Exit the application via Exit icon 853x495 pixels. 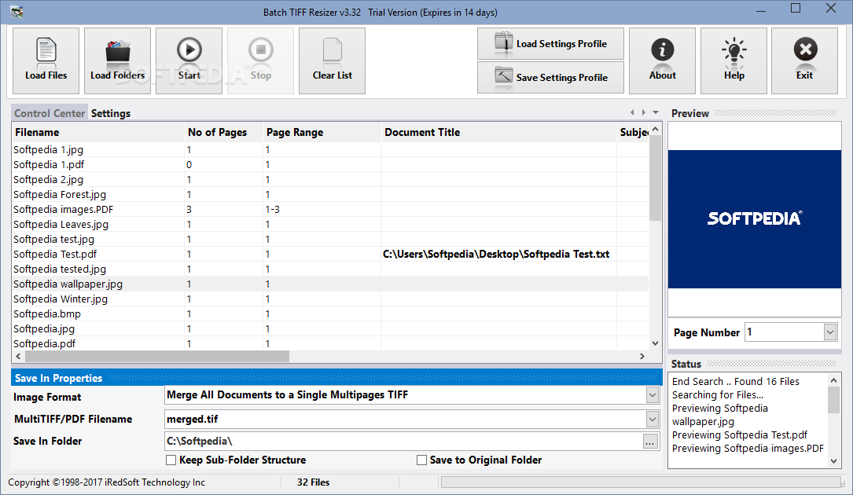coord(804,60)
